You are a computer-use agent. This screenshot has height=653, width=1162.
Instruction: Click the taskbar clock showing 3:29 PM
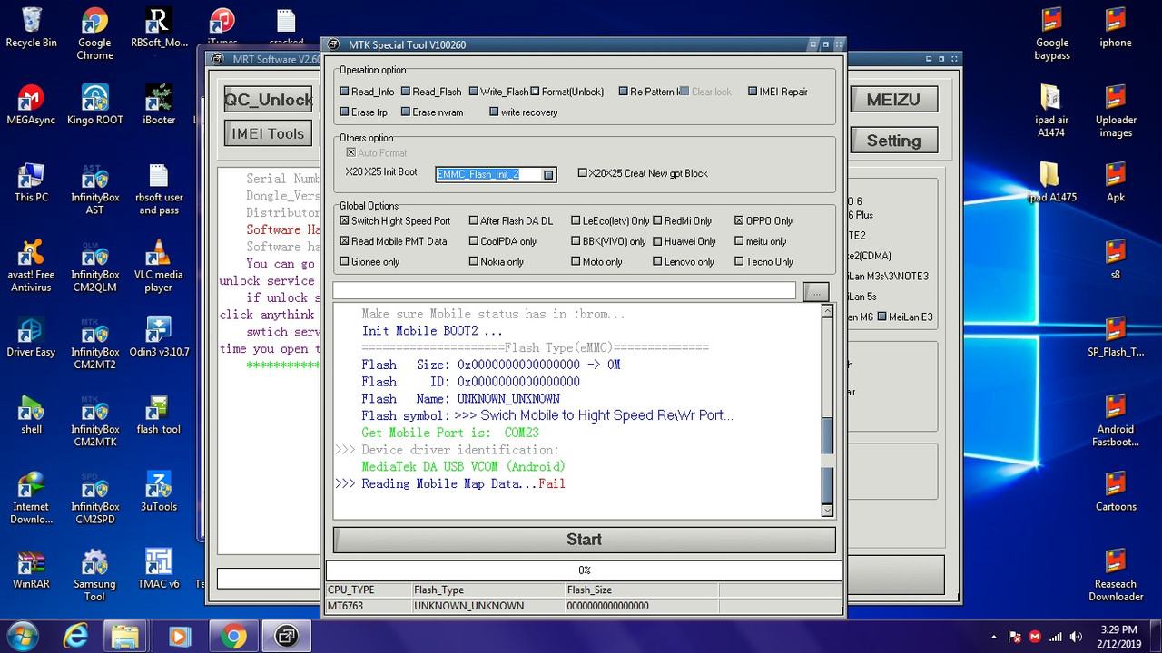(x=1117, y=629)
